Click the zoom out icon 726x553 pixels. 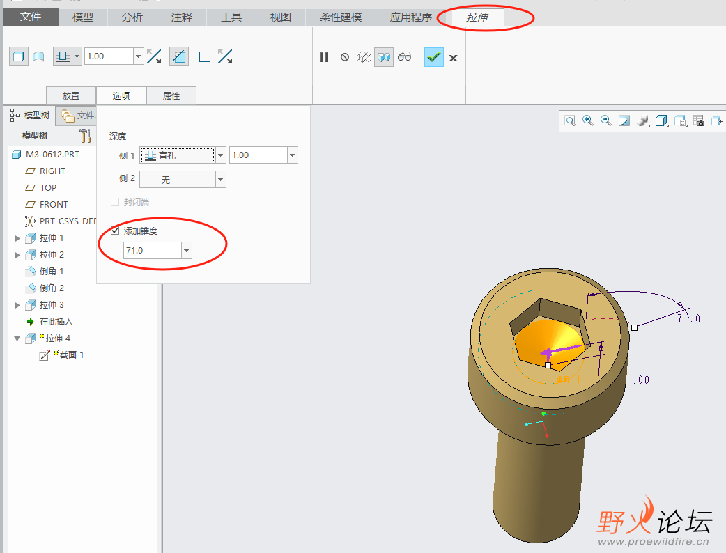click(x=606, y=120)
